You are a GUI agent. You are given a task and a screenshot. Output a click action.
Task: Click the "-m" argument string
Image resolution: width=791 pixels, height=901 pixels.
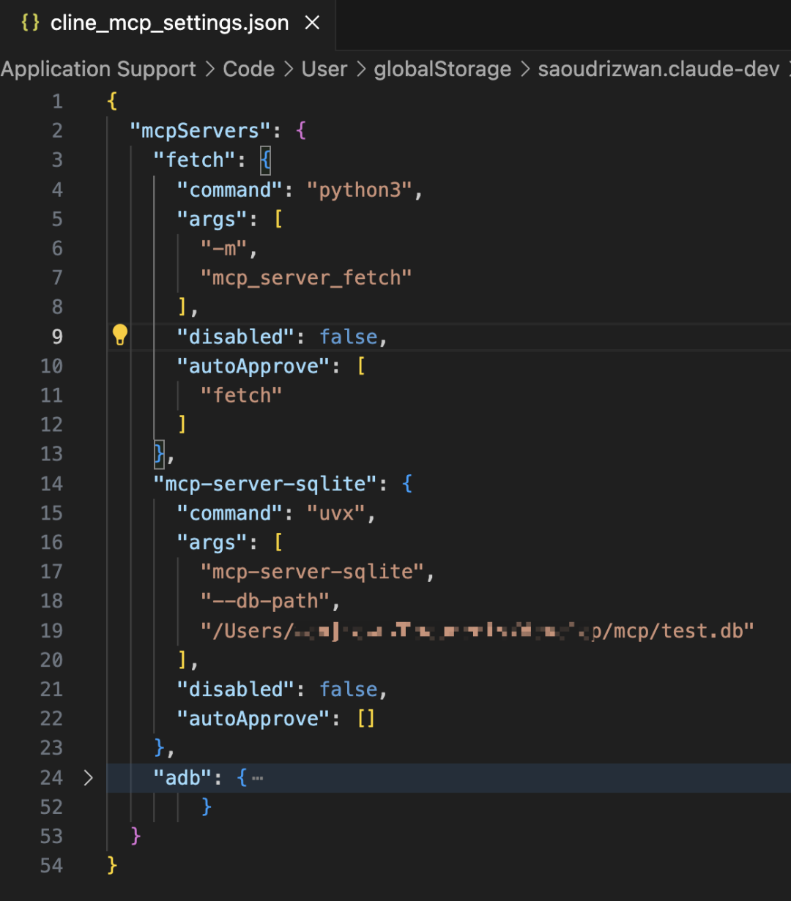click(224, 249)
